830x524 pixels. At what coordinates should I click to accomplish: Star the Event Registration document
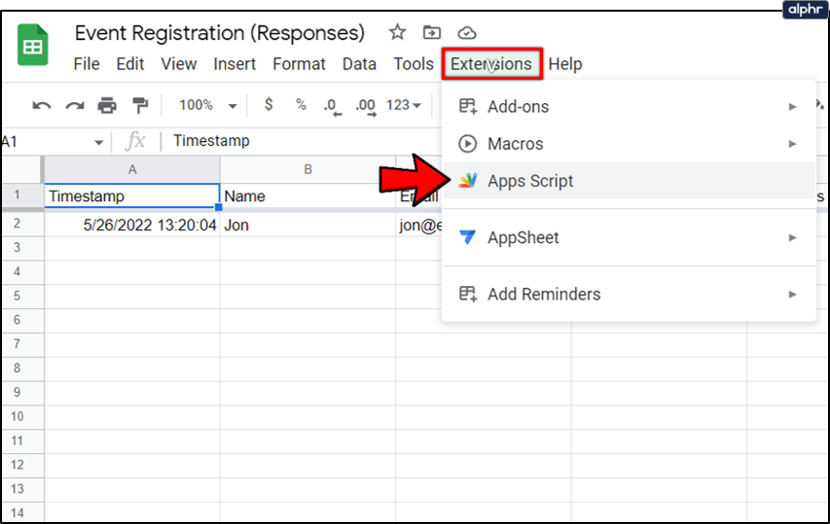[397, 33]
